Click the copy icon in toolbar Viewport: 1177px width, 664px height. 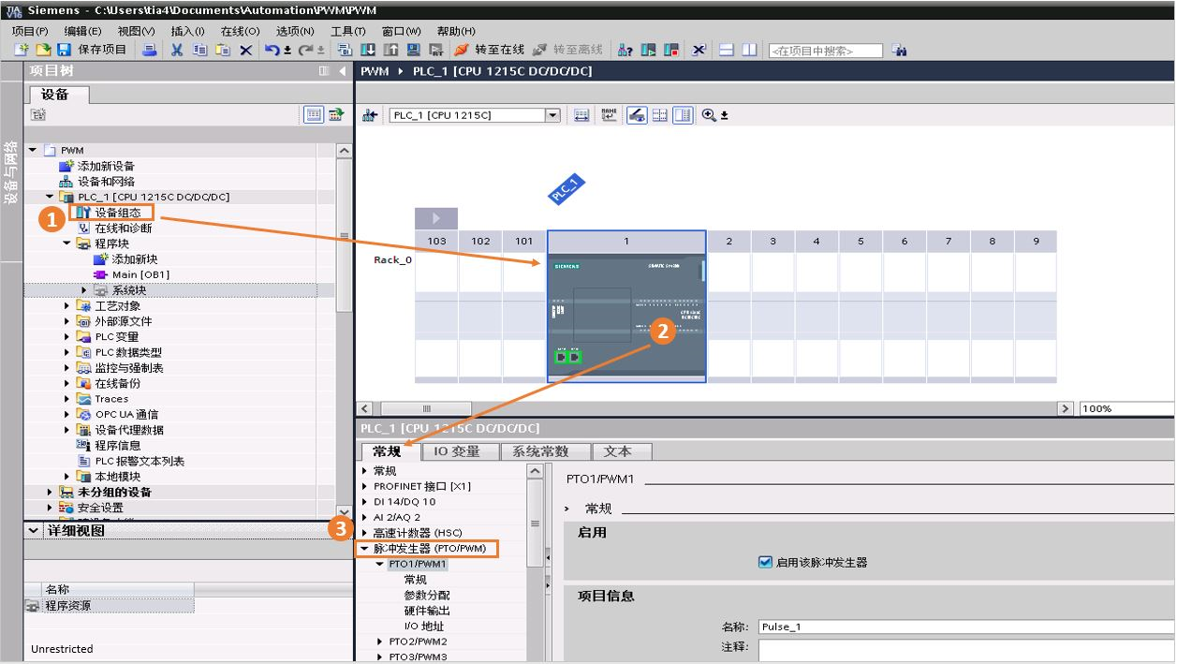point(199,50)
